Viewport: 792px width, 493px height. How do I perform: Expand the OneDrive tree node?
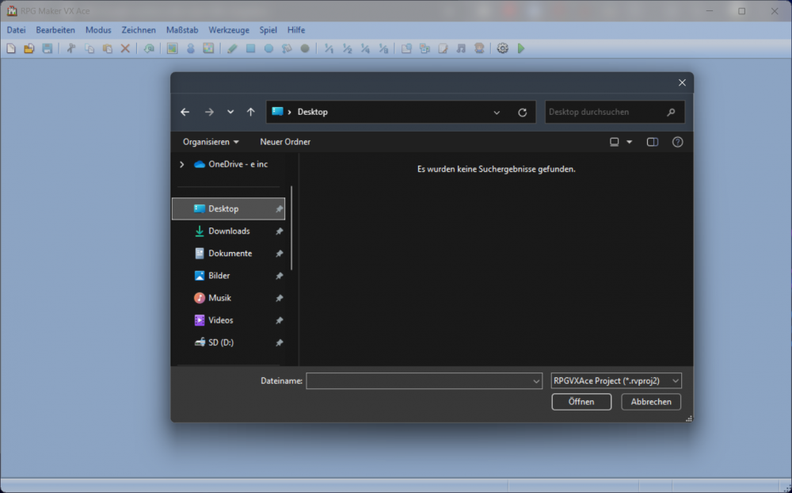point(182,164)
